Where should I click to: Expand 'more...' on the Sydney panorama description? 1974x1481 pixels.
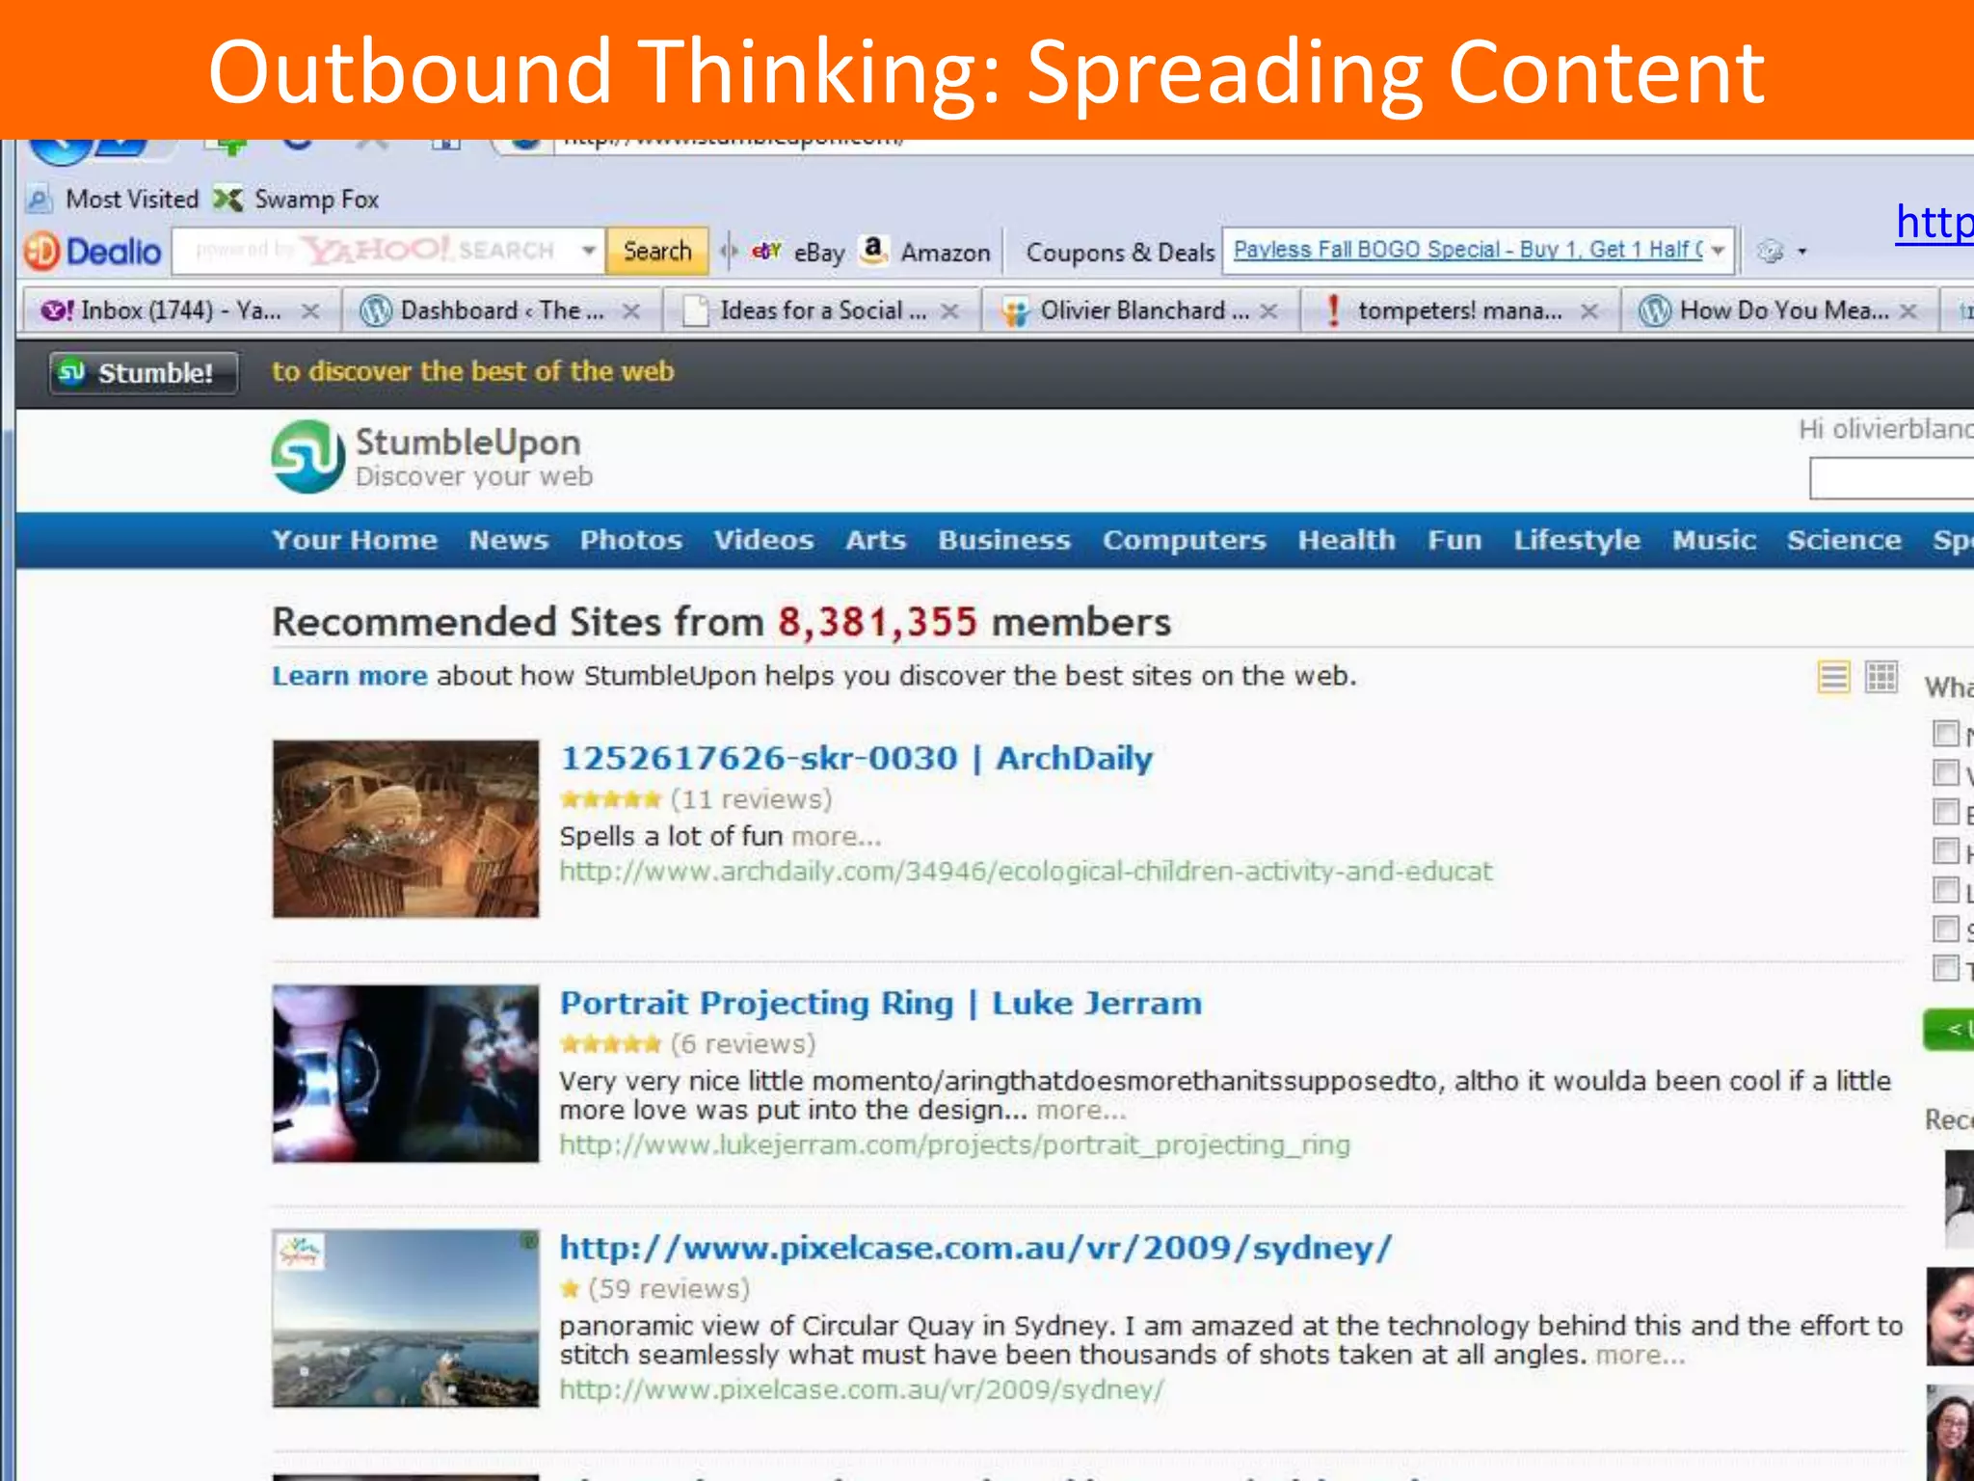(x=1641, y=1355)
